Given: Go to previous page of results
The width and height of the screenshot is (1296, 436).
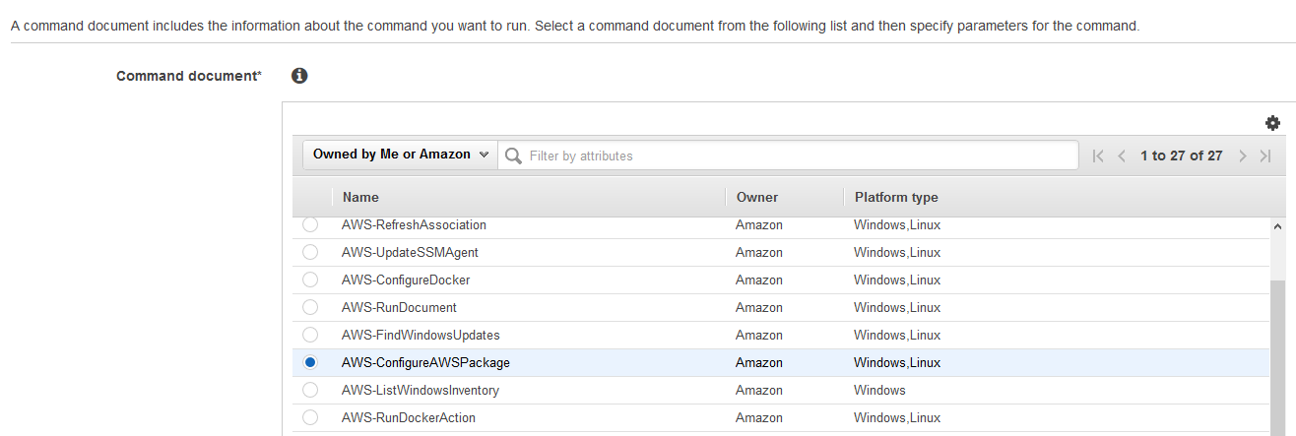Looking at the screenshot, I should click(1122, 156).
